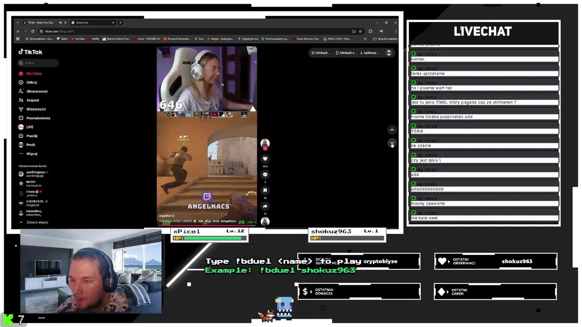Click second Zdobądź app button
This screenshot has height=327, width=582.
(x=346, y=53)
